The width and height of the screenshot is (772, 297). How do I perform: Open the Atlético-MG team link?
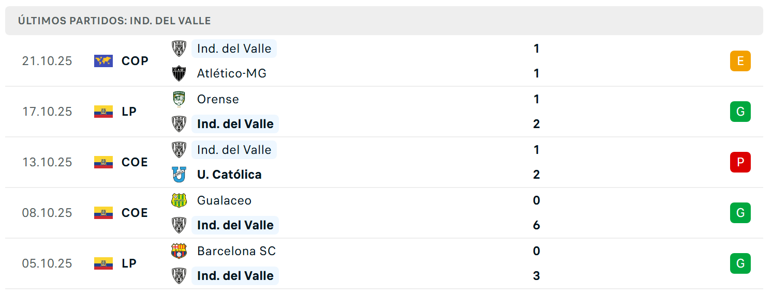coord(231,73)
